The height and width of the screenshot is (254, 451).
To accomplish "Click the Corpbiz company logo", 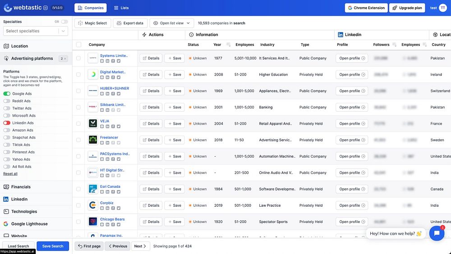I will pos(93,205).
